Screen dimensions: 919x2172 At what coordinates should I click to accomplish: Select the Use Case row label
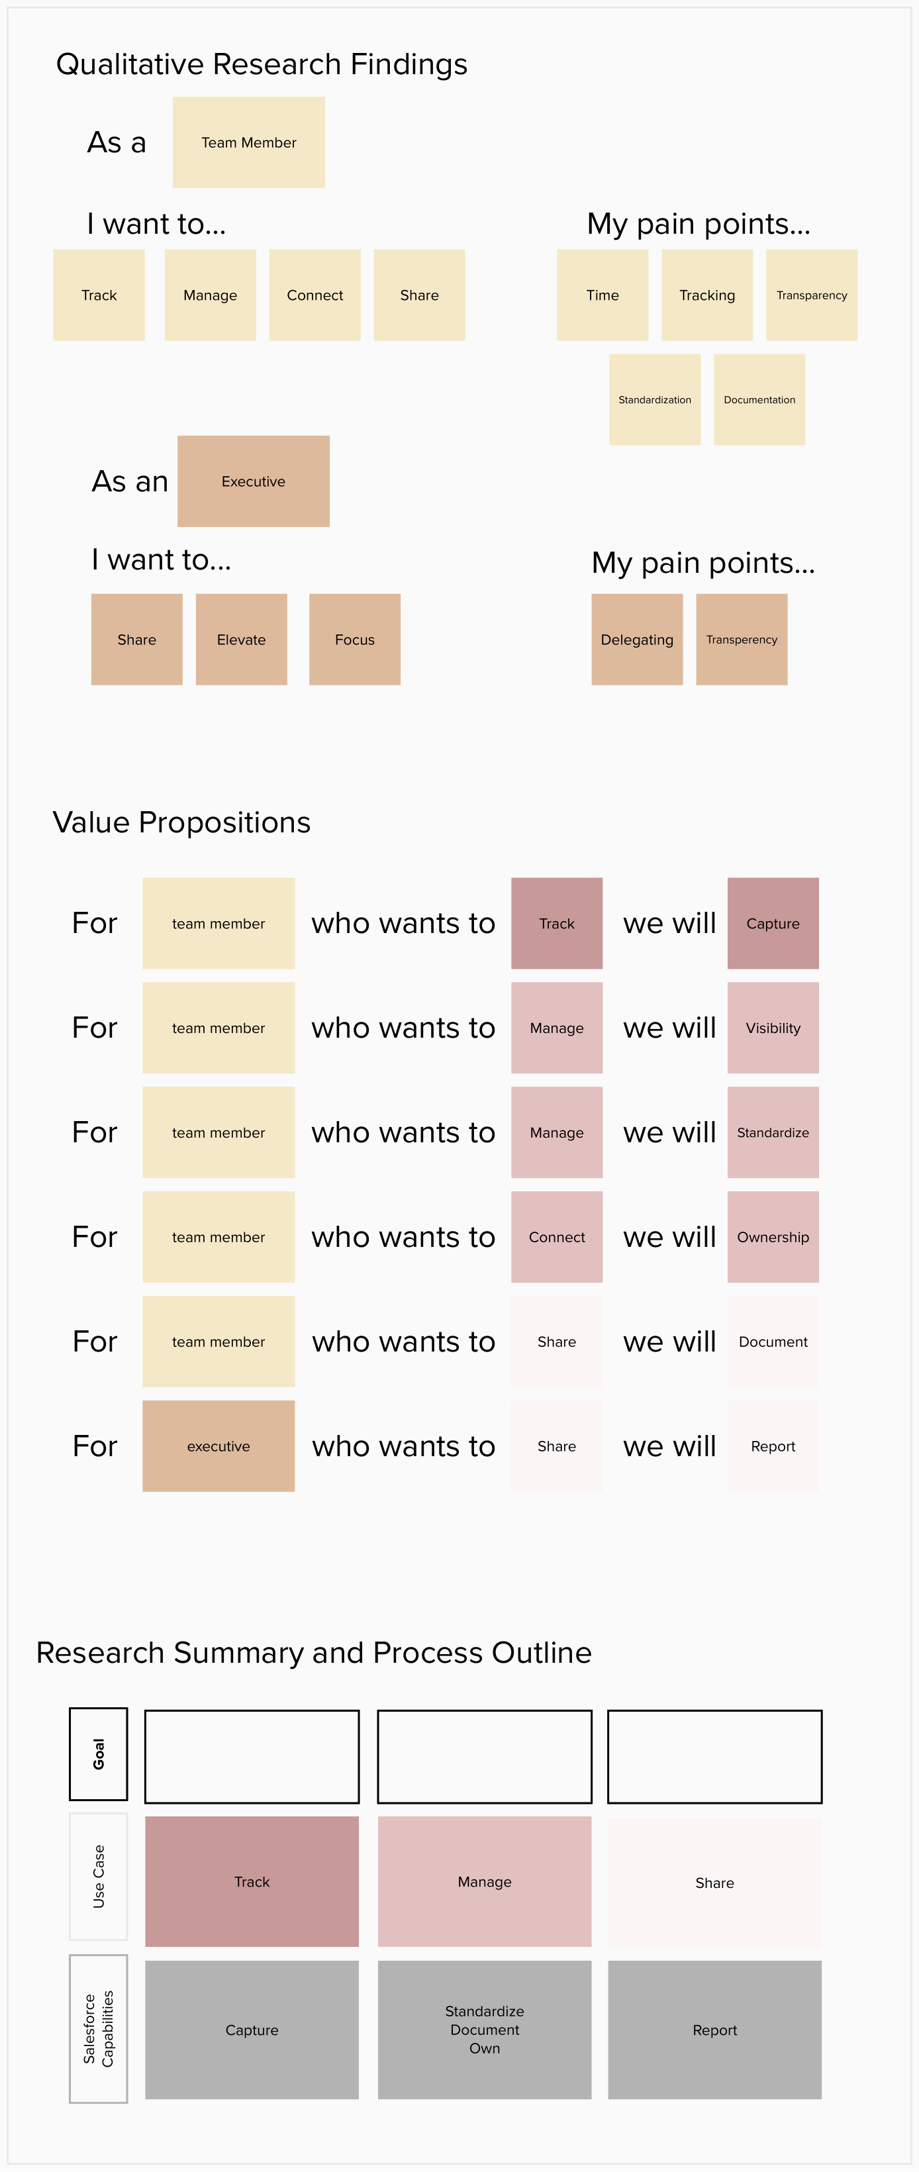tap(98, 1876)
